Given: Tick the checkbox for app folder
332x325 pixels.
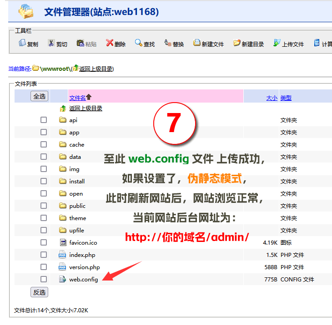Looking at the screenshot, I should (44, 132).
